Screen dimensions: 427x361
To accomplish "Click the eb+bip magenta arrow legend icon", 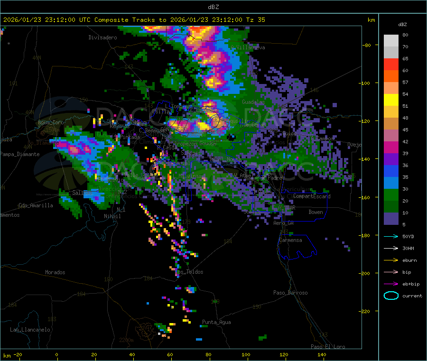I will (x=391, y=284).
